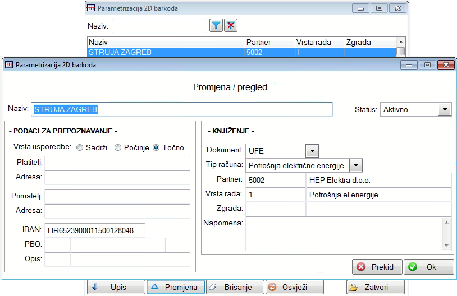Apply the filter using the funnel icon
Viewport: 457px width, 296px height.
[x=216, y=25]
